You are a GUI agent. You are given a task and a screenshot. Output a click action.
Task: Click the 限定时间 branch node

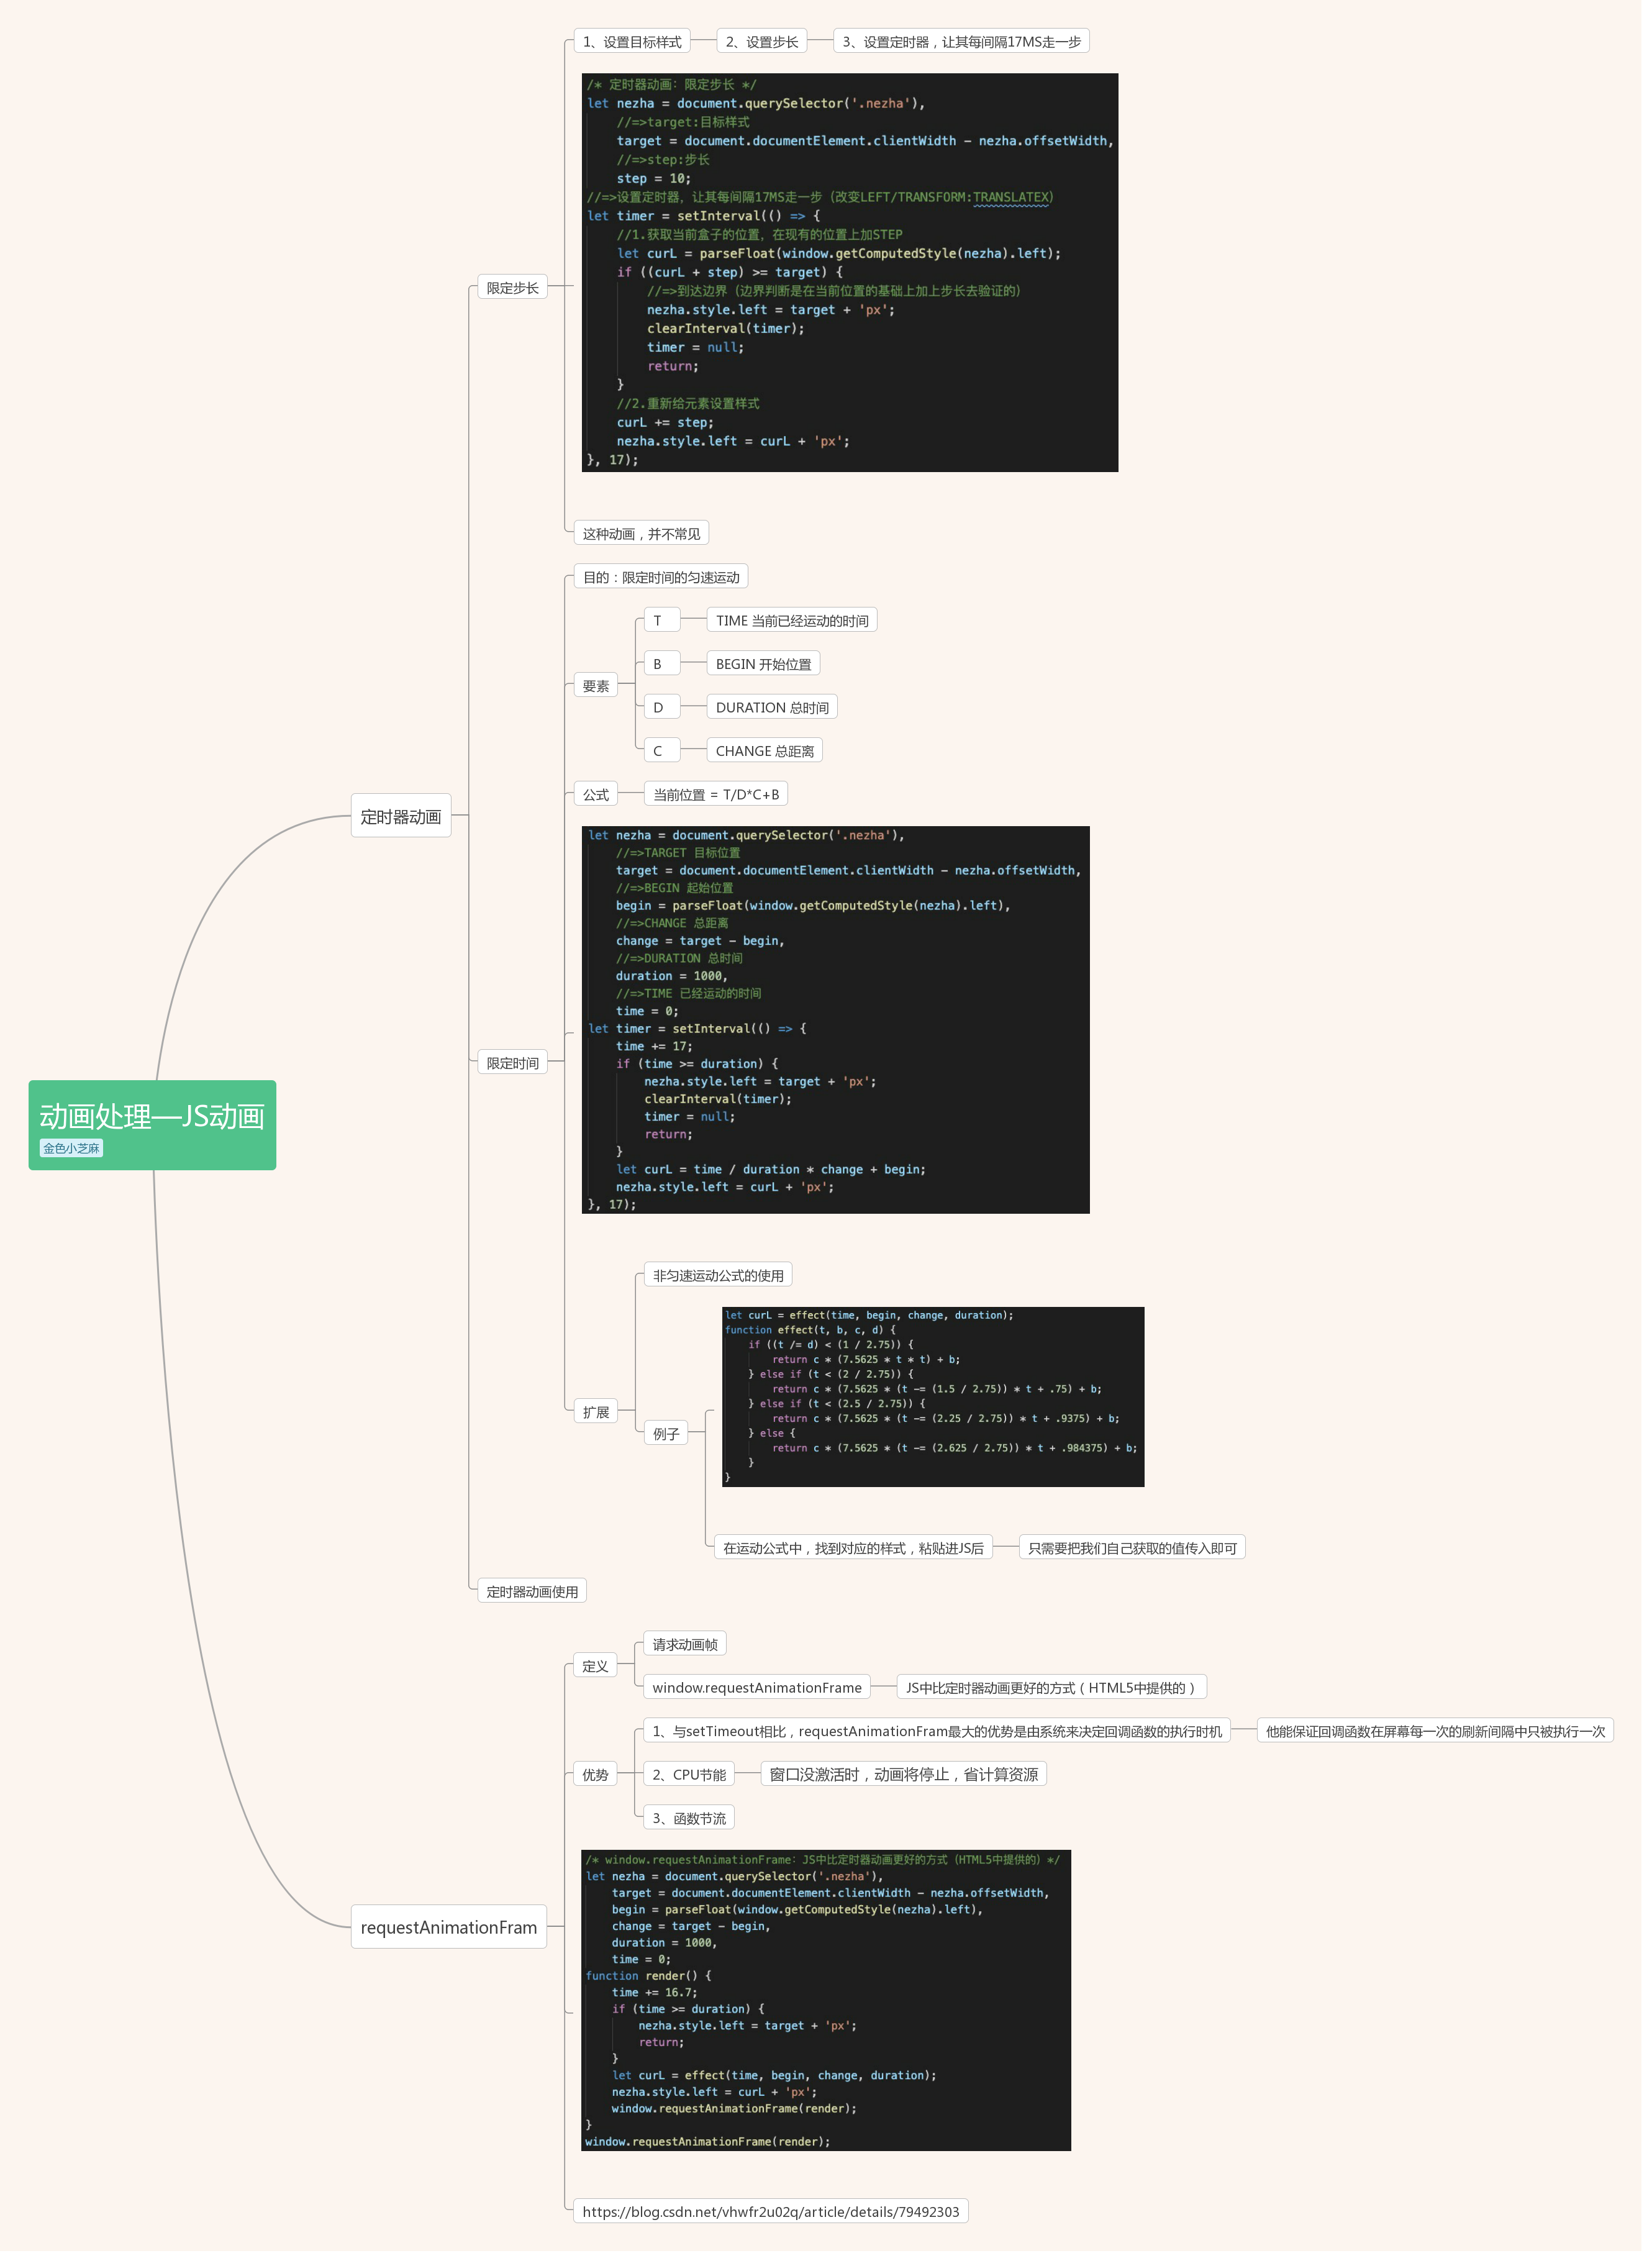tap(512, 1063)
